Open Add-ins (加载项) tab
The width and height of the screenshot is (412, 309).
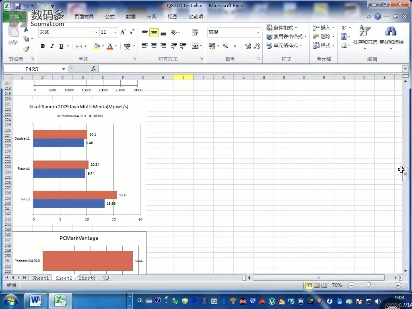[196, 17]
